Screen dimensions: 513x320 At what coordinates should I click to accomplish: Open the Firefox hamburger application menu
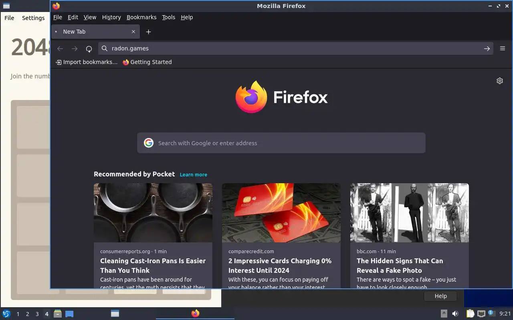pyautogui.click(x=503, y=48)
